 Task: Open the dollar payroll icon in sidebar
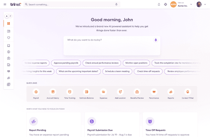tap(9, 52)
